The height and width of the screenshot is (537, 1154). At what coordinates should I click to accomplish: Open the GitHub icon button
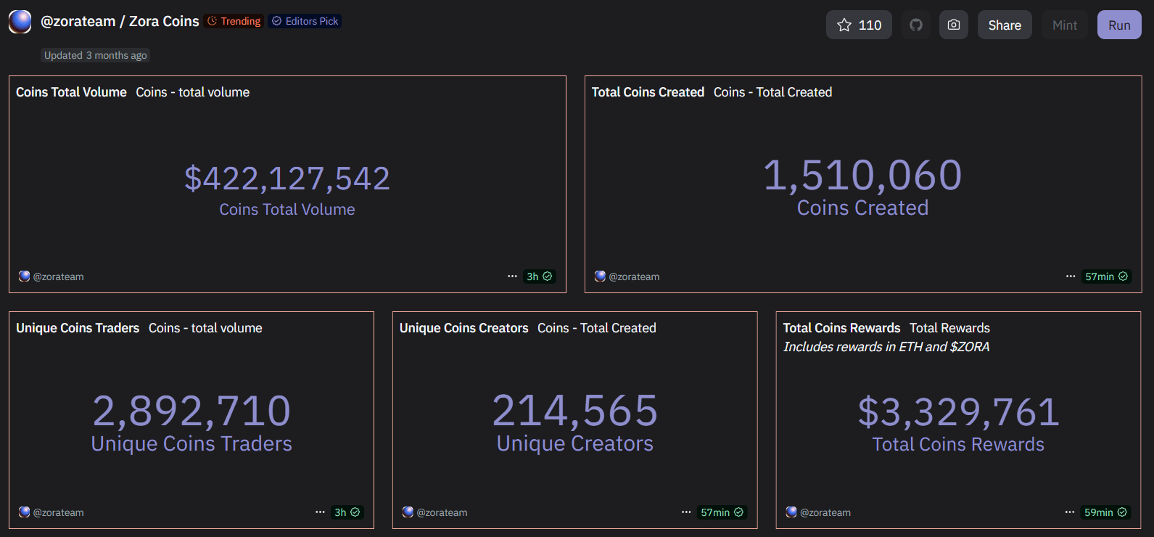[x=916, y=25]
